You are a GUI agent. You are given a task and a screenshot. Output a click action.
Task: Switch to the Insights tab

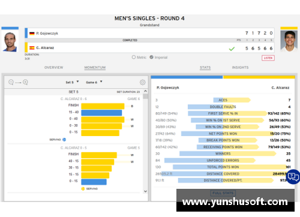coord(240,68)
